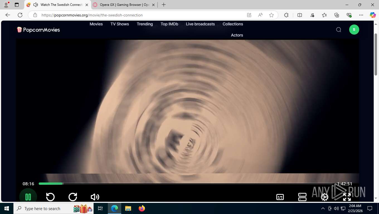Show hidden system tray icons
379x214 pixels.
[323, 208]
